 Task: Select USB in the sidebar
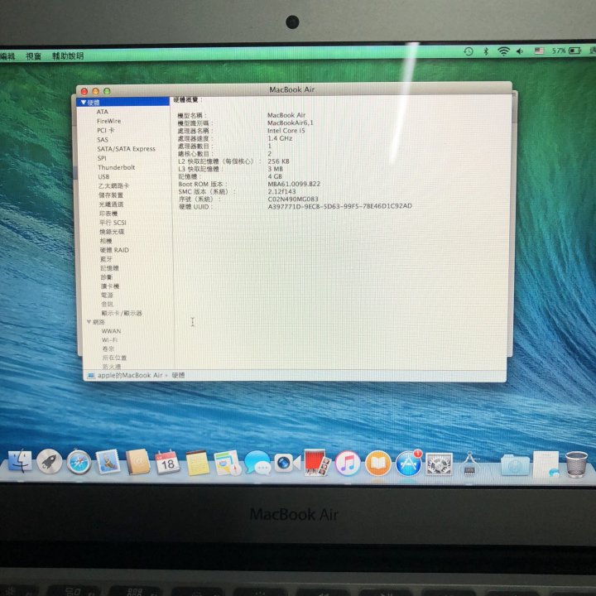[x=103, y=176]
